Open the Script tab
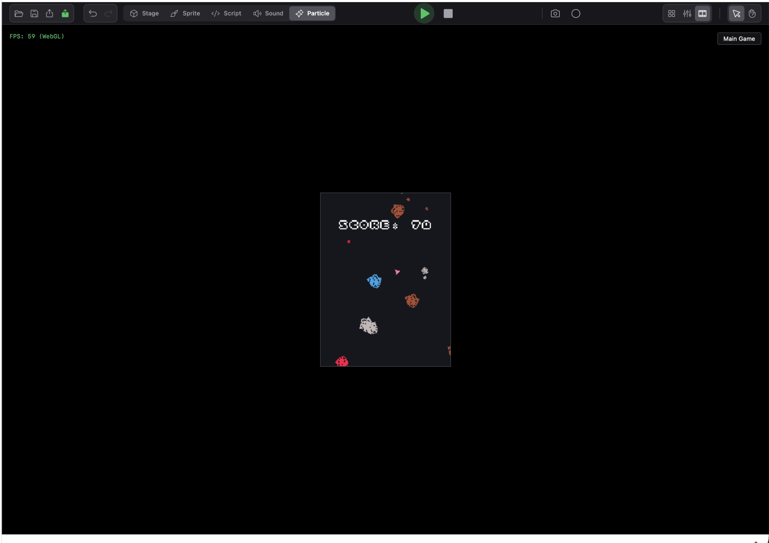The height and width of the screenshot is (543, 769). pos(227,14)
